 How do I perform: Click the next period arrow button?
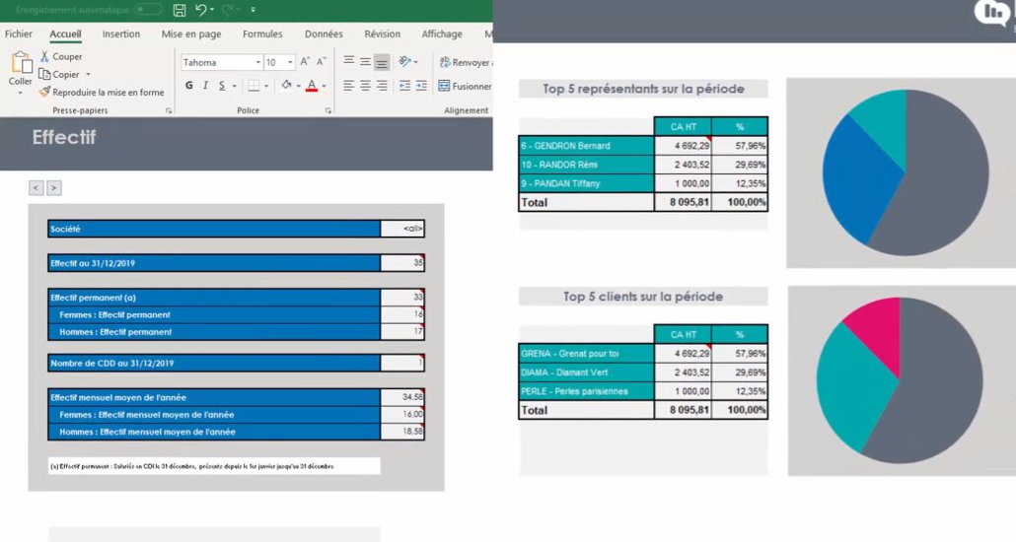point(54,188)
